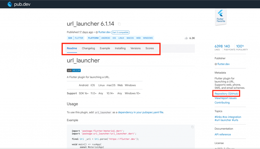Click verified publisher icon in sidebar
Image resolution: width=260 pixels, height=149 pixels.
pyautogui.click(x=216, y=64)
